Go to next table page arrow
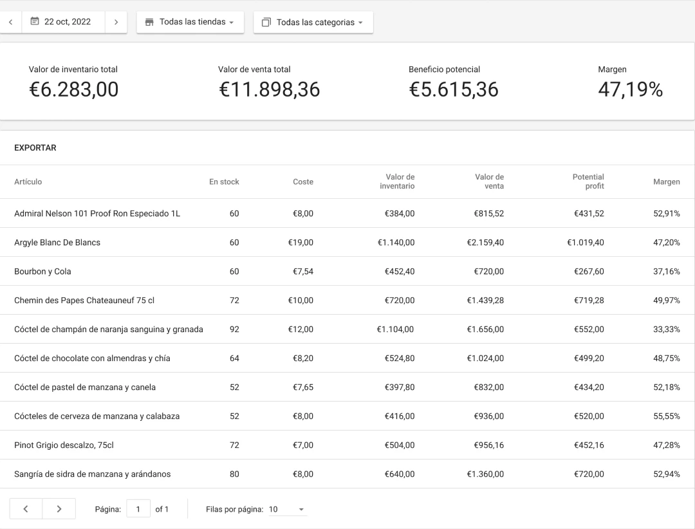695x529 pixels. coord(59,509)
